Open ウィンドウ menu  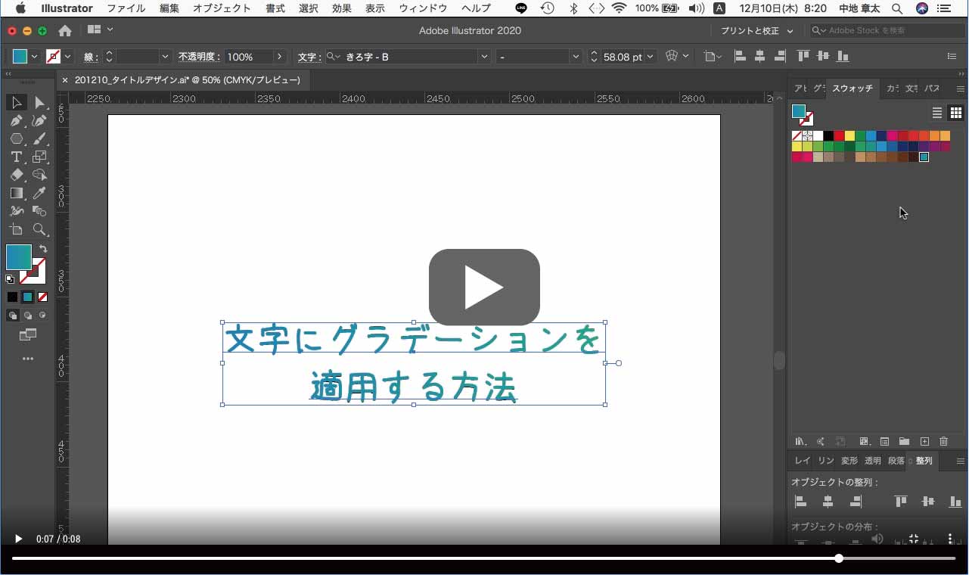423,8
